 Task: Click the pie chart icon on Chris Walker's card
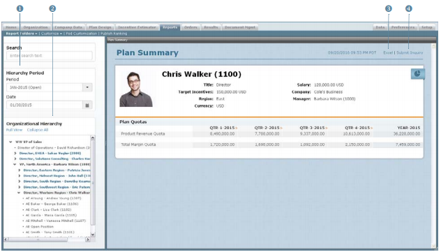point(417,74)
